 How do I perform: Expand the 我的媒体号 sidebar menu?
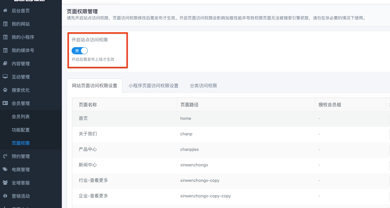(23, 50)
